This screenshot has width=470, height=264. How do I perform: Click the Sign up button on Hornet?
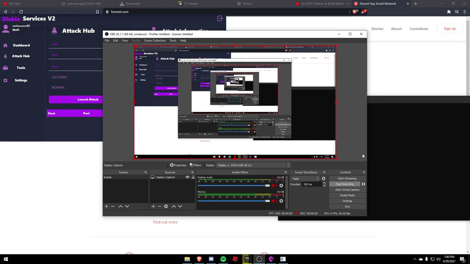[449, 29]
